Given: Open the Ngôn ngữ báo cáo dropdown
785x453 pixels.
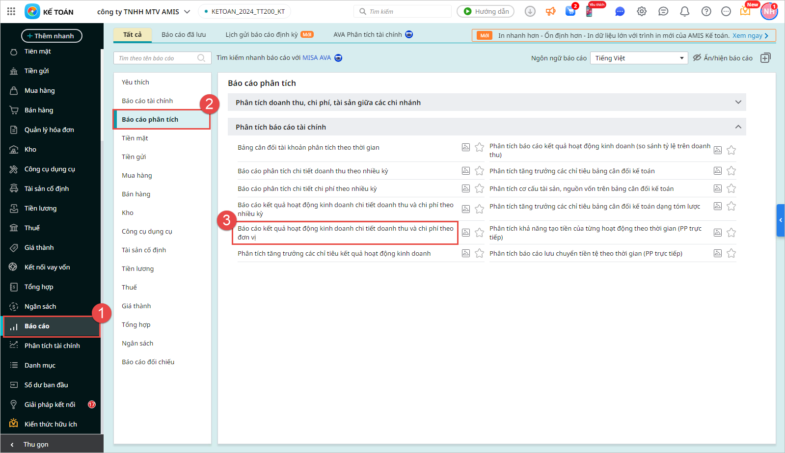Looking at the screenshot, I should click(638, 58).
